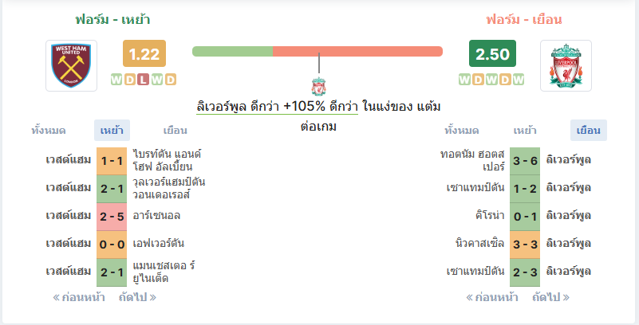Select the highlighted เยือน tab under Liverpool

[x=589, y=131]
